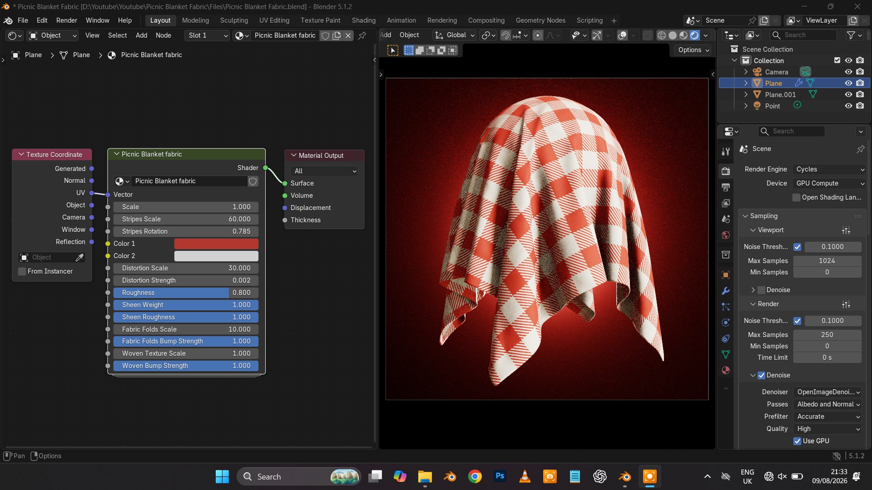Screen dimensions: 872x490
Task: Click the Color 2 white swatch
Action: point(216,256)
